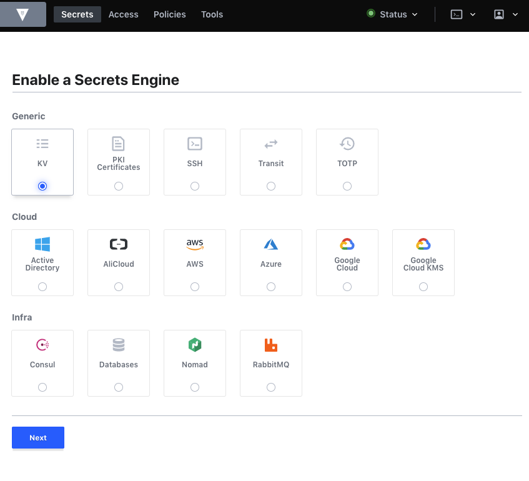The width and height of the screenshot is (529, 481).
Task: Select the Azure radio button
Action: pos(271,287)
